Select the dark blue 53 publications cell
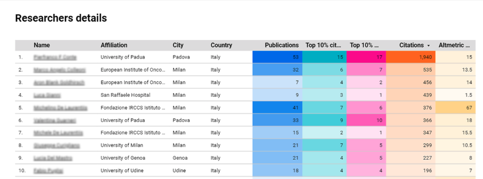Screen dimensions: 483x179 pos(277,57)
